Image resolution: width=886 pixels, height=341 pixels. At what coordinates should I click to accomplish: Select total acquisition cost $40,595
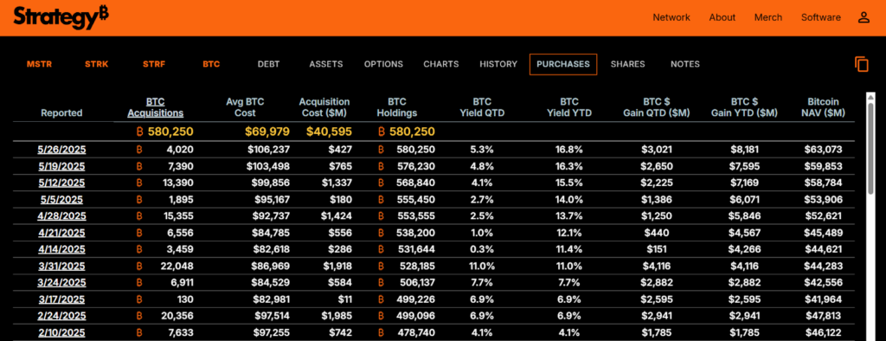[329, 132]
